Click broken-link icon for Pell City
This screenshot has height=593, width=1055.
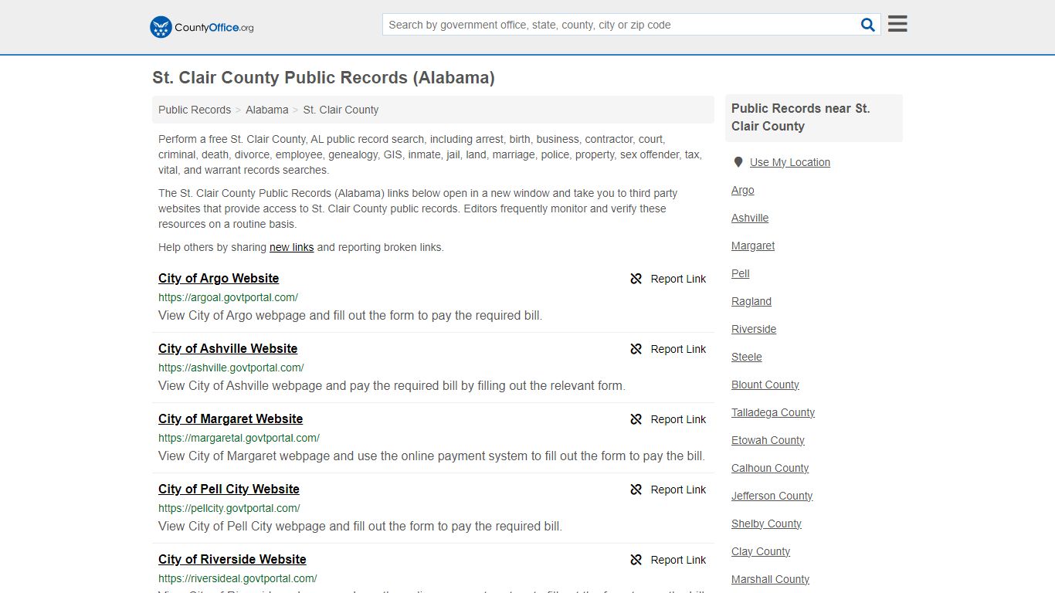click(636, 490)
